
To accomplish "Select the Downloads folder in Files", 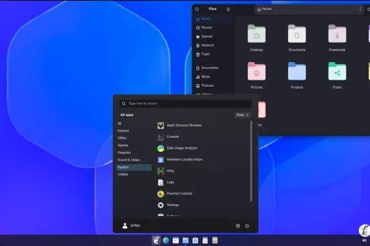I will pyautogui.click(x=337, y=38).
